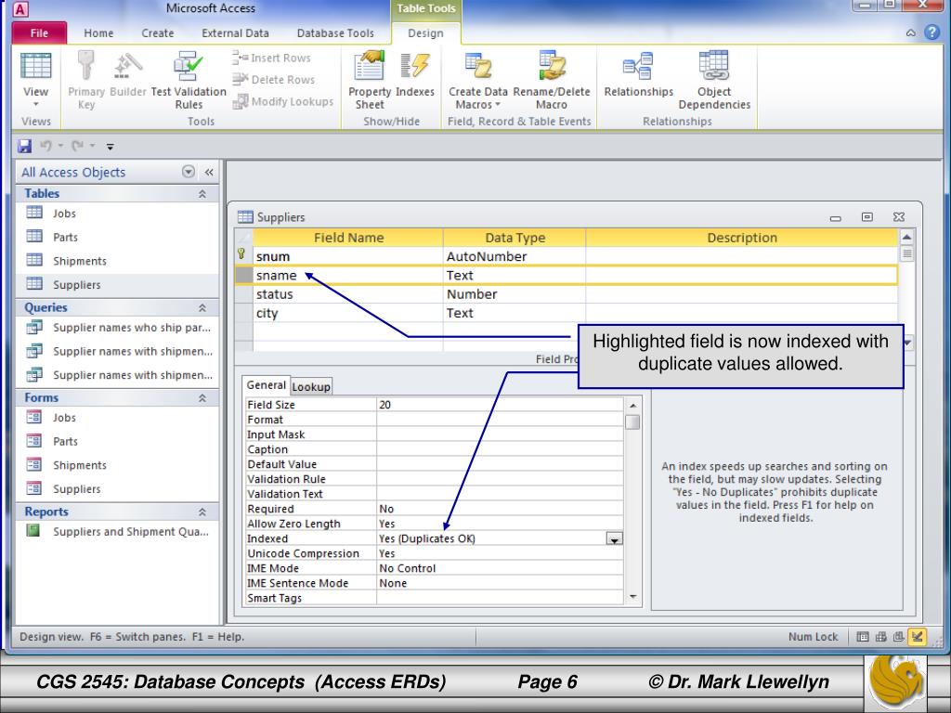Open Microsoft Access Help icon

pyautogui.click(x=932, y=32)
